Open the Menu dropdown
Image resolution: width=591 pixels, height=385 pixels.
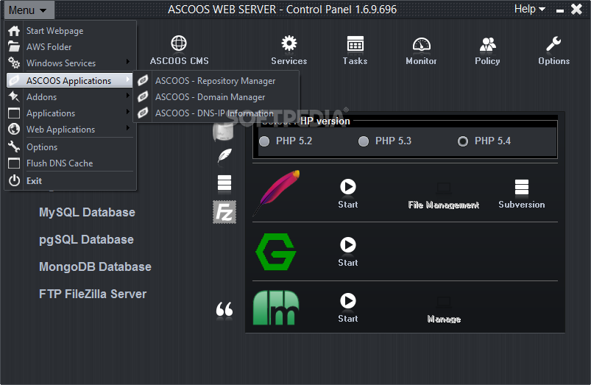(x=28, y=10)
